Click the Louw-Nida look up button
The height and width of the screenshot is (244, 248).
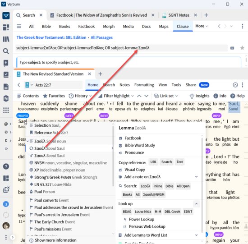tap(143, 212)
